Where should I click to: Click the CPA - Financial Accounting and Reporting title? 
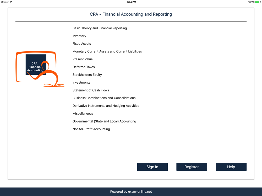[x=131, y=14]
